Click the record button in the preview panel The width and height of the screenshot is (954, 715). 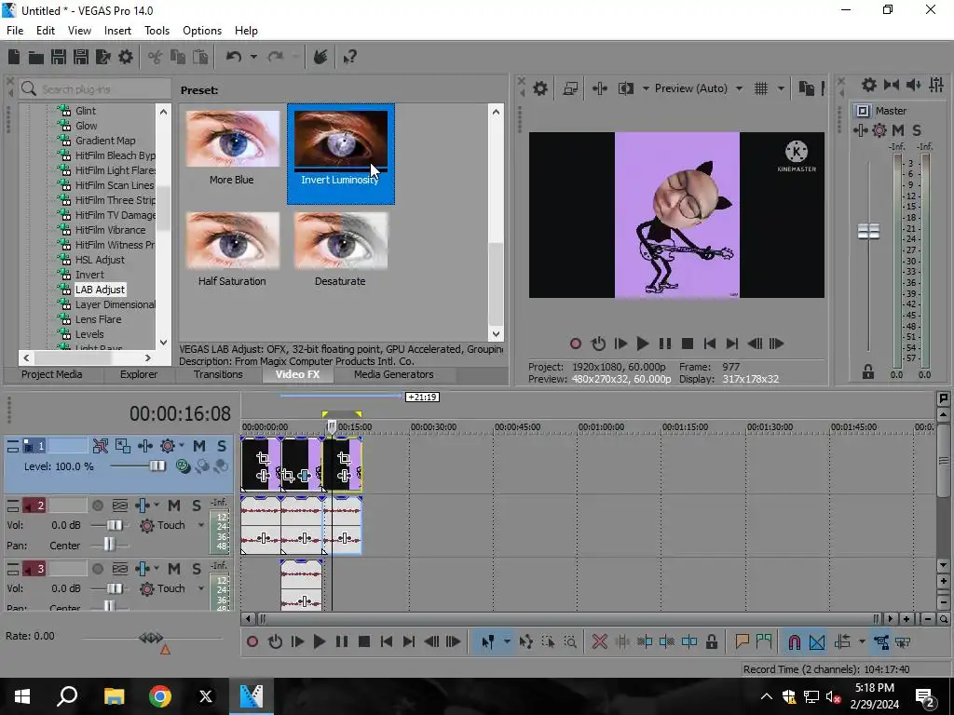pyautogui.click(x=576, y=344)
